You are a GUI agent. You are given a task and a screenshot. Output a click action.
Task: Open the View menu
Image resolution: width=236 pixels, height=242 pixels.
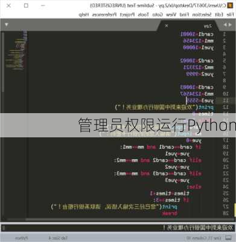point(171,15)
